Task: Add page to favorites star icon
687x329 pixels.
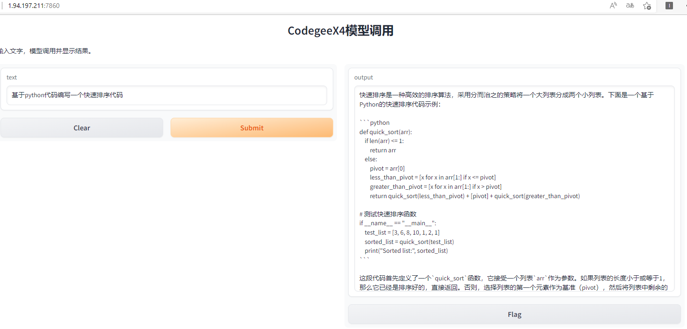Action: coord(647,6)
